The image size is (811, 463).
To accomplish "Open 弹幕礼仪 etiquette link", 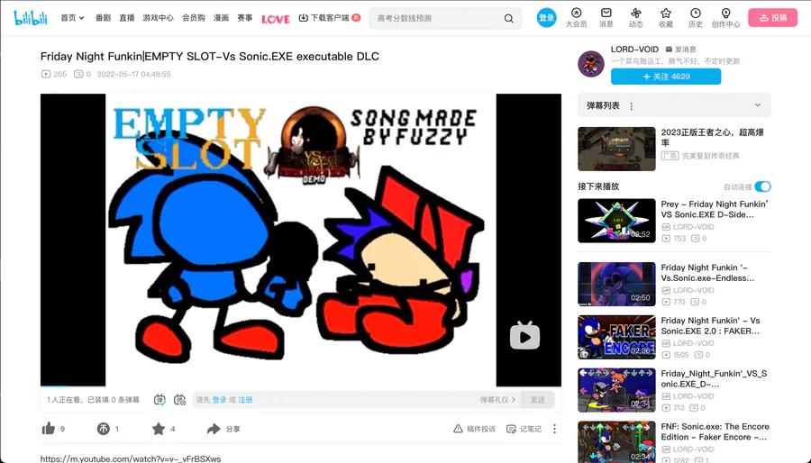I will pos(497,400).
